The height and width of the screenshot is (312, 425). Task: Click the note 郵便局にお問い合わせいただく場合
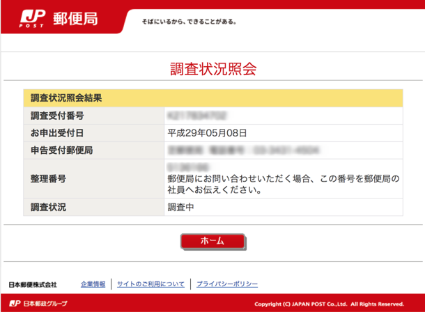(x=284, y=184)
